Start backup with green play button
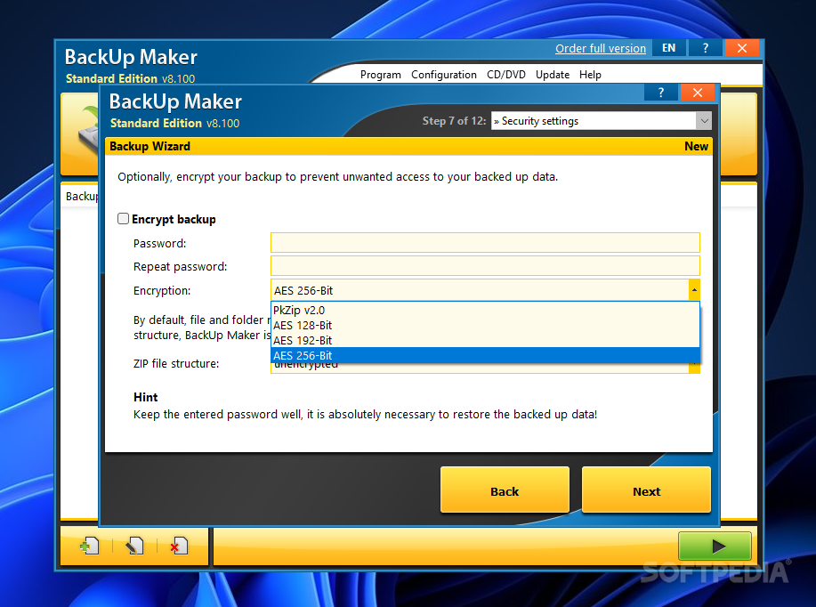 (715, 546)
